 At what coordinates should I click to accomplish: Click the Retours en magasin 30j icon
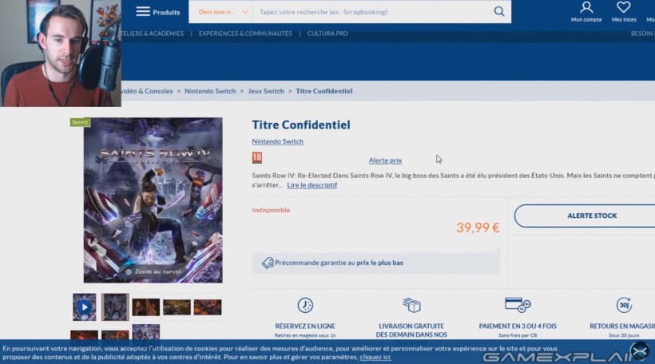624,305
